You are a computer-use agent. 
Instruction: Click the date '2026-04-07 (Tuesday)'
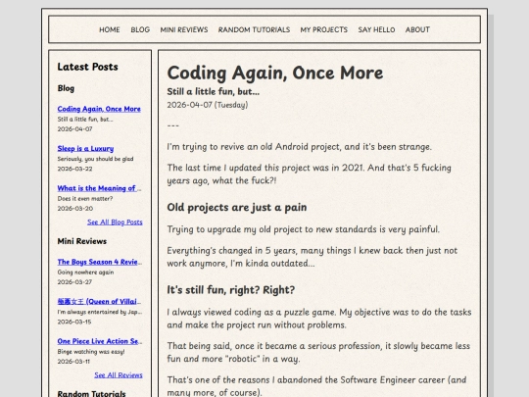tap(208, 105)
